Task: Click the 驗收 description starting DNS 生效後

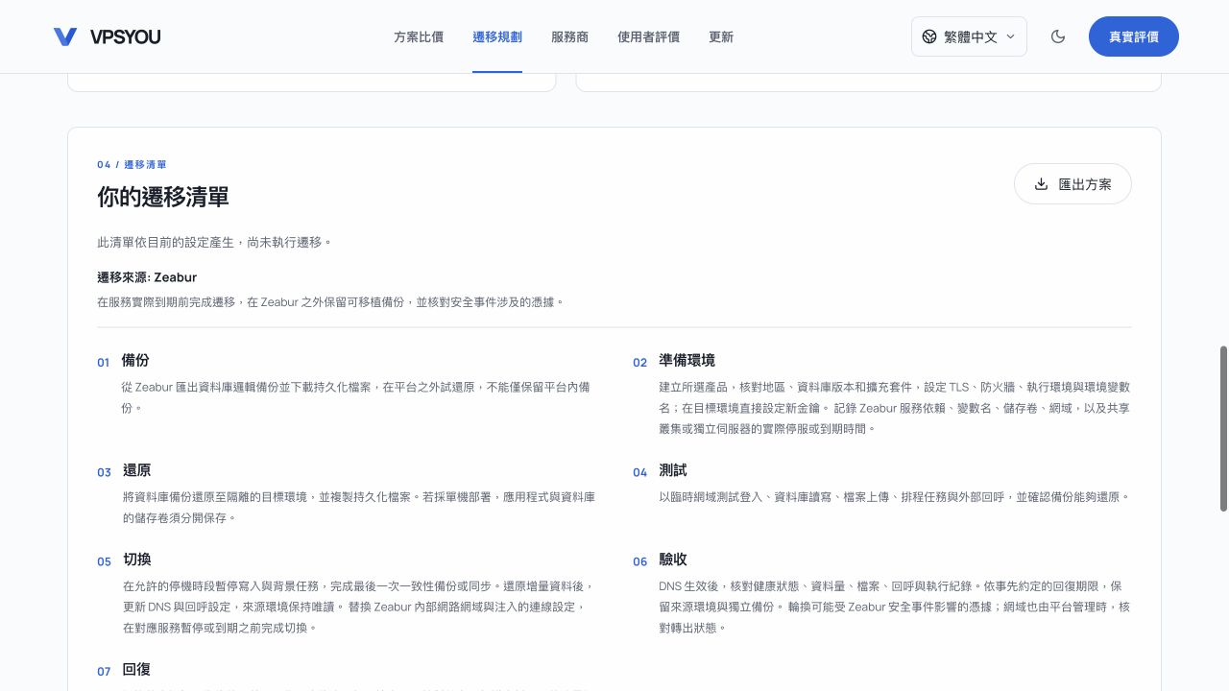Action: click(x=895, y=607)
